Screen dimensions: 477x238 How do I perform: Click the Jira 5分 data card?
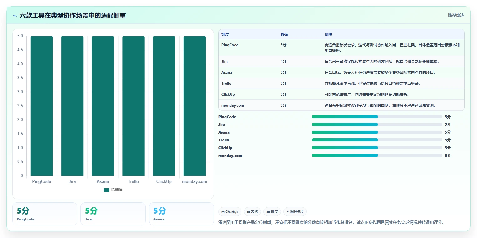click(x=113, y=214)
